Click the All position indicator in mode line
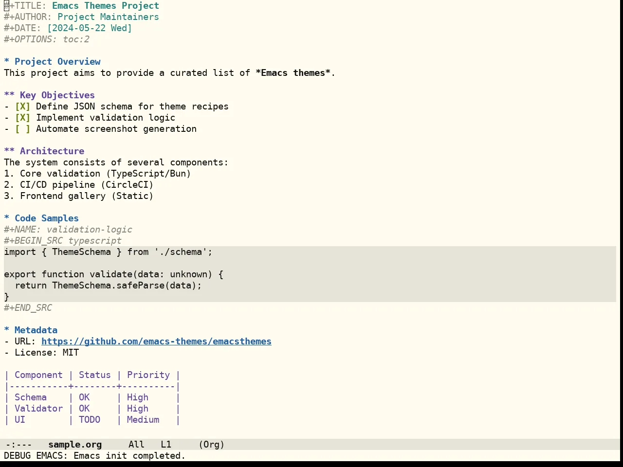The height and width of the screenshot is (467, 623). pos(136,445)
